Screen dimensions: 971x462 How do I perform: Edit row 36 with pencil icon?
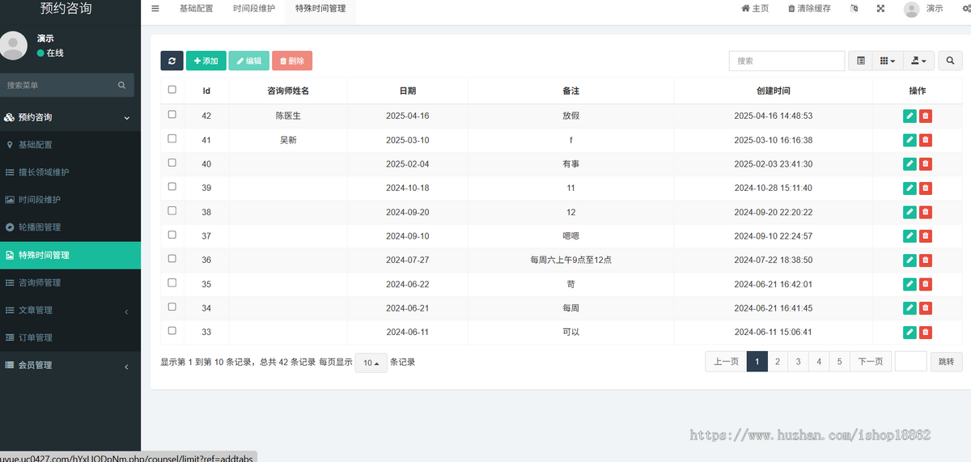pos(910,260)
